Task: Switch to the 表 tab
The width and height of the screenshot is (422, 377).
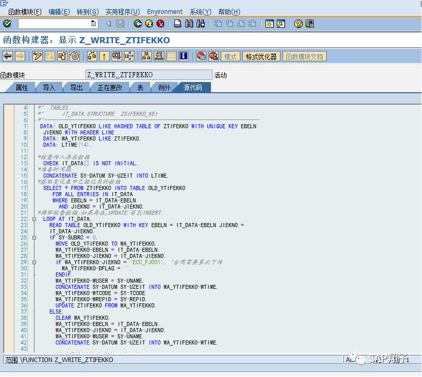Action: [x=140, y=88]
